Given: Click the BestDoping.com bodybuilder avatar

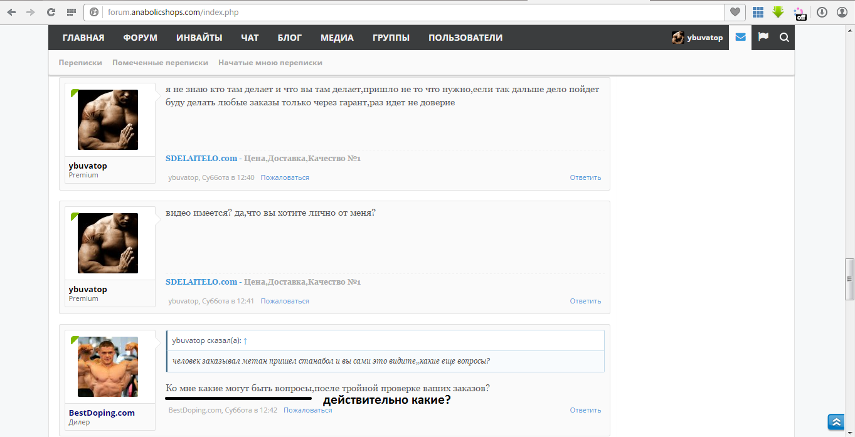Looking at the screenshot, I should coord(108,367).
